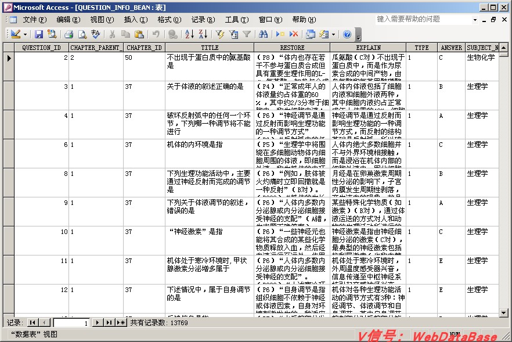Open the 窗口(W) menu
The height and width of the screenshot is (342, 512).
coord(271,20)
